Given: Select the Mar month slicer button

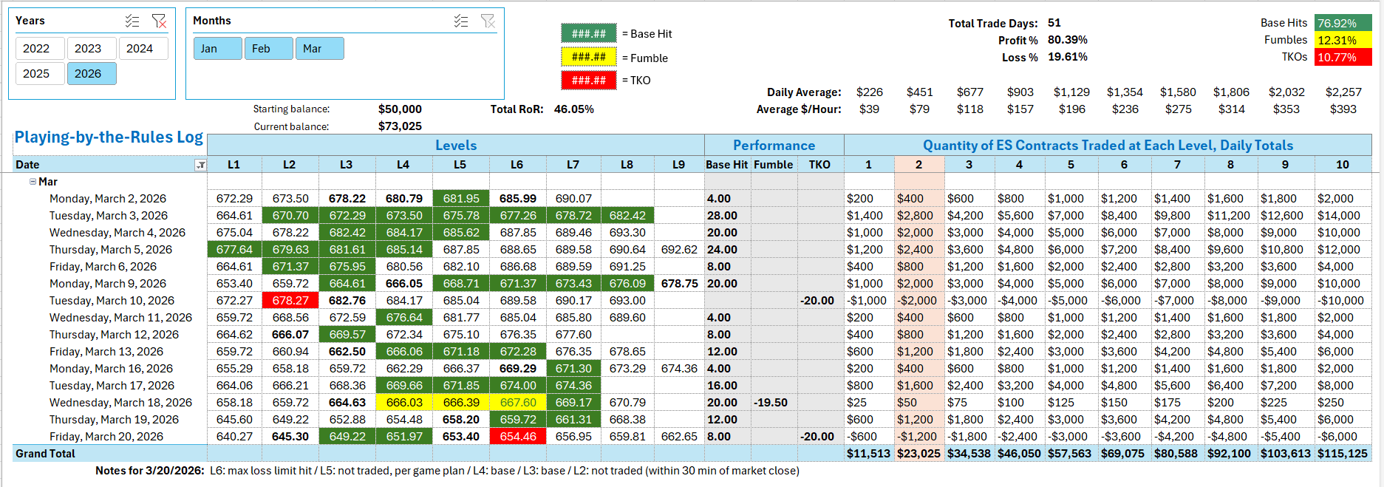Looking at the screenshot, I should (319, 49).
